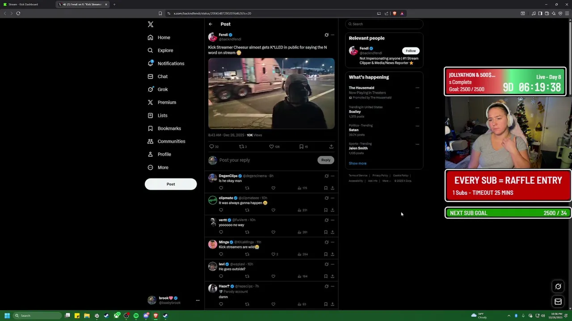
Task: Reply to clipmate's comment
Action: [x=221, y=210]
